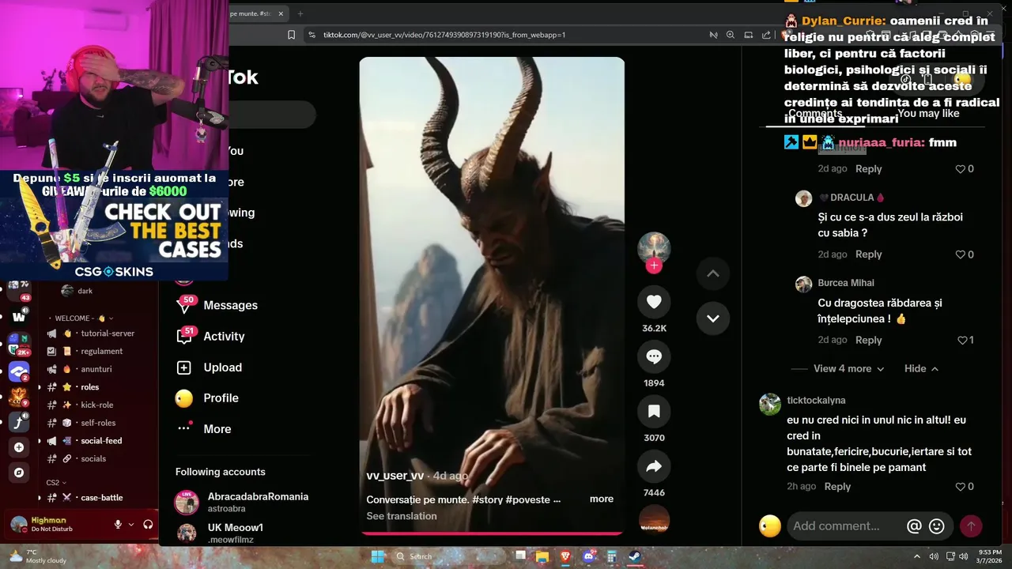Click See translation under the caption
Viewport: 1012px width, 569px height.
(402, 516)
